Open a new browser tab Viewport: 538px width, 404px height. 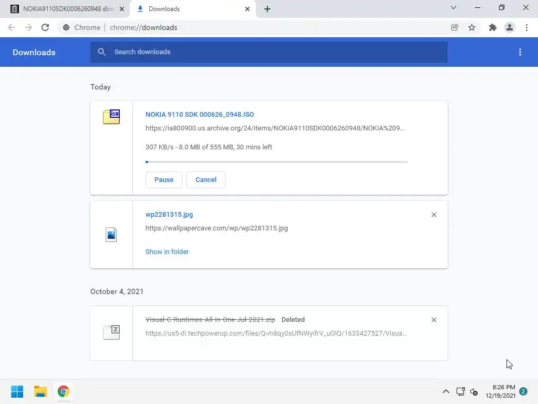(x=267, y=9)
